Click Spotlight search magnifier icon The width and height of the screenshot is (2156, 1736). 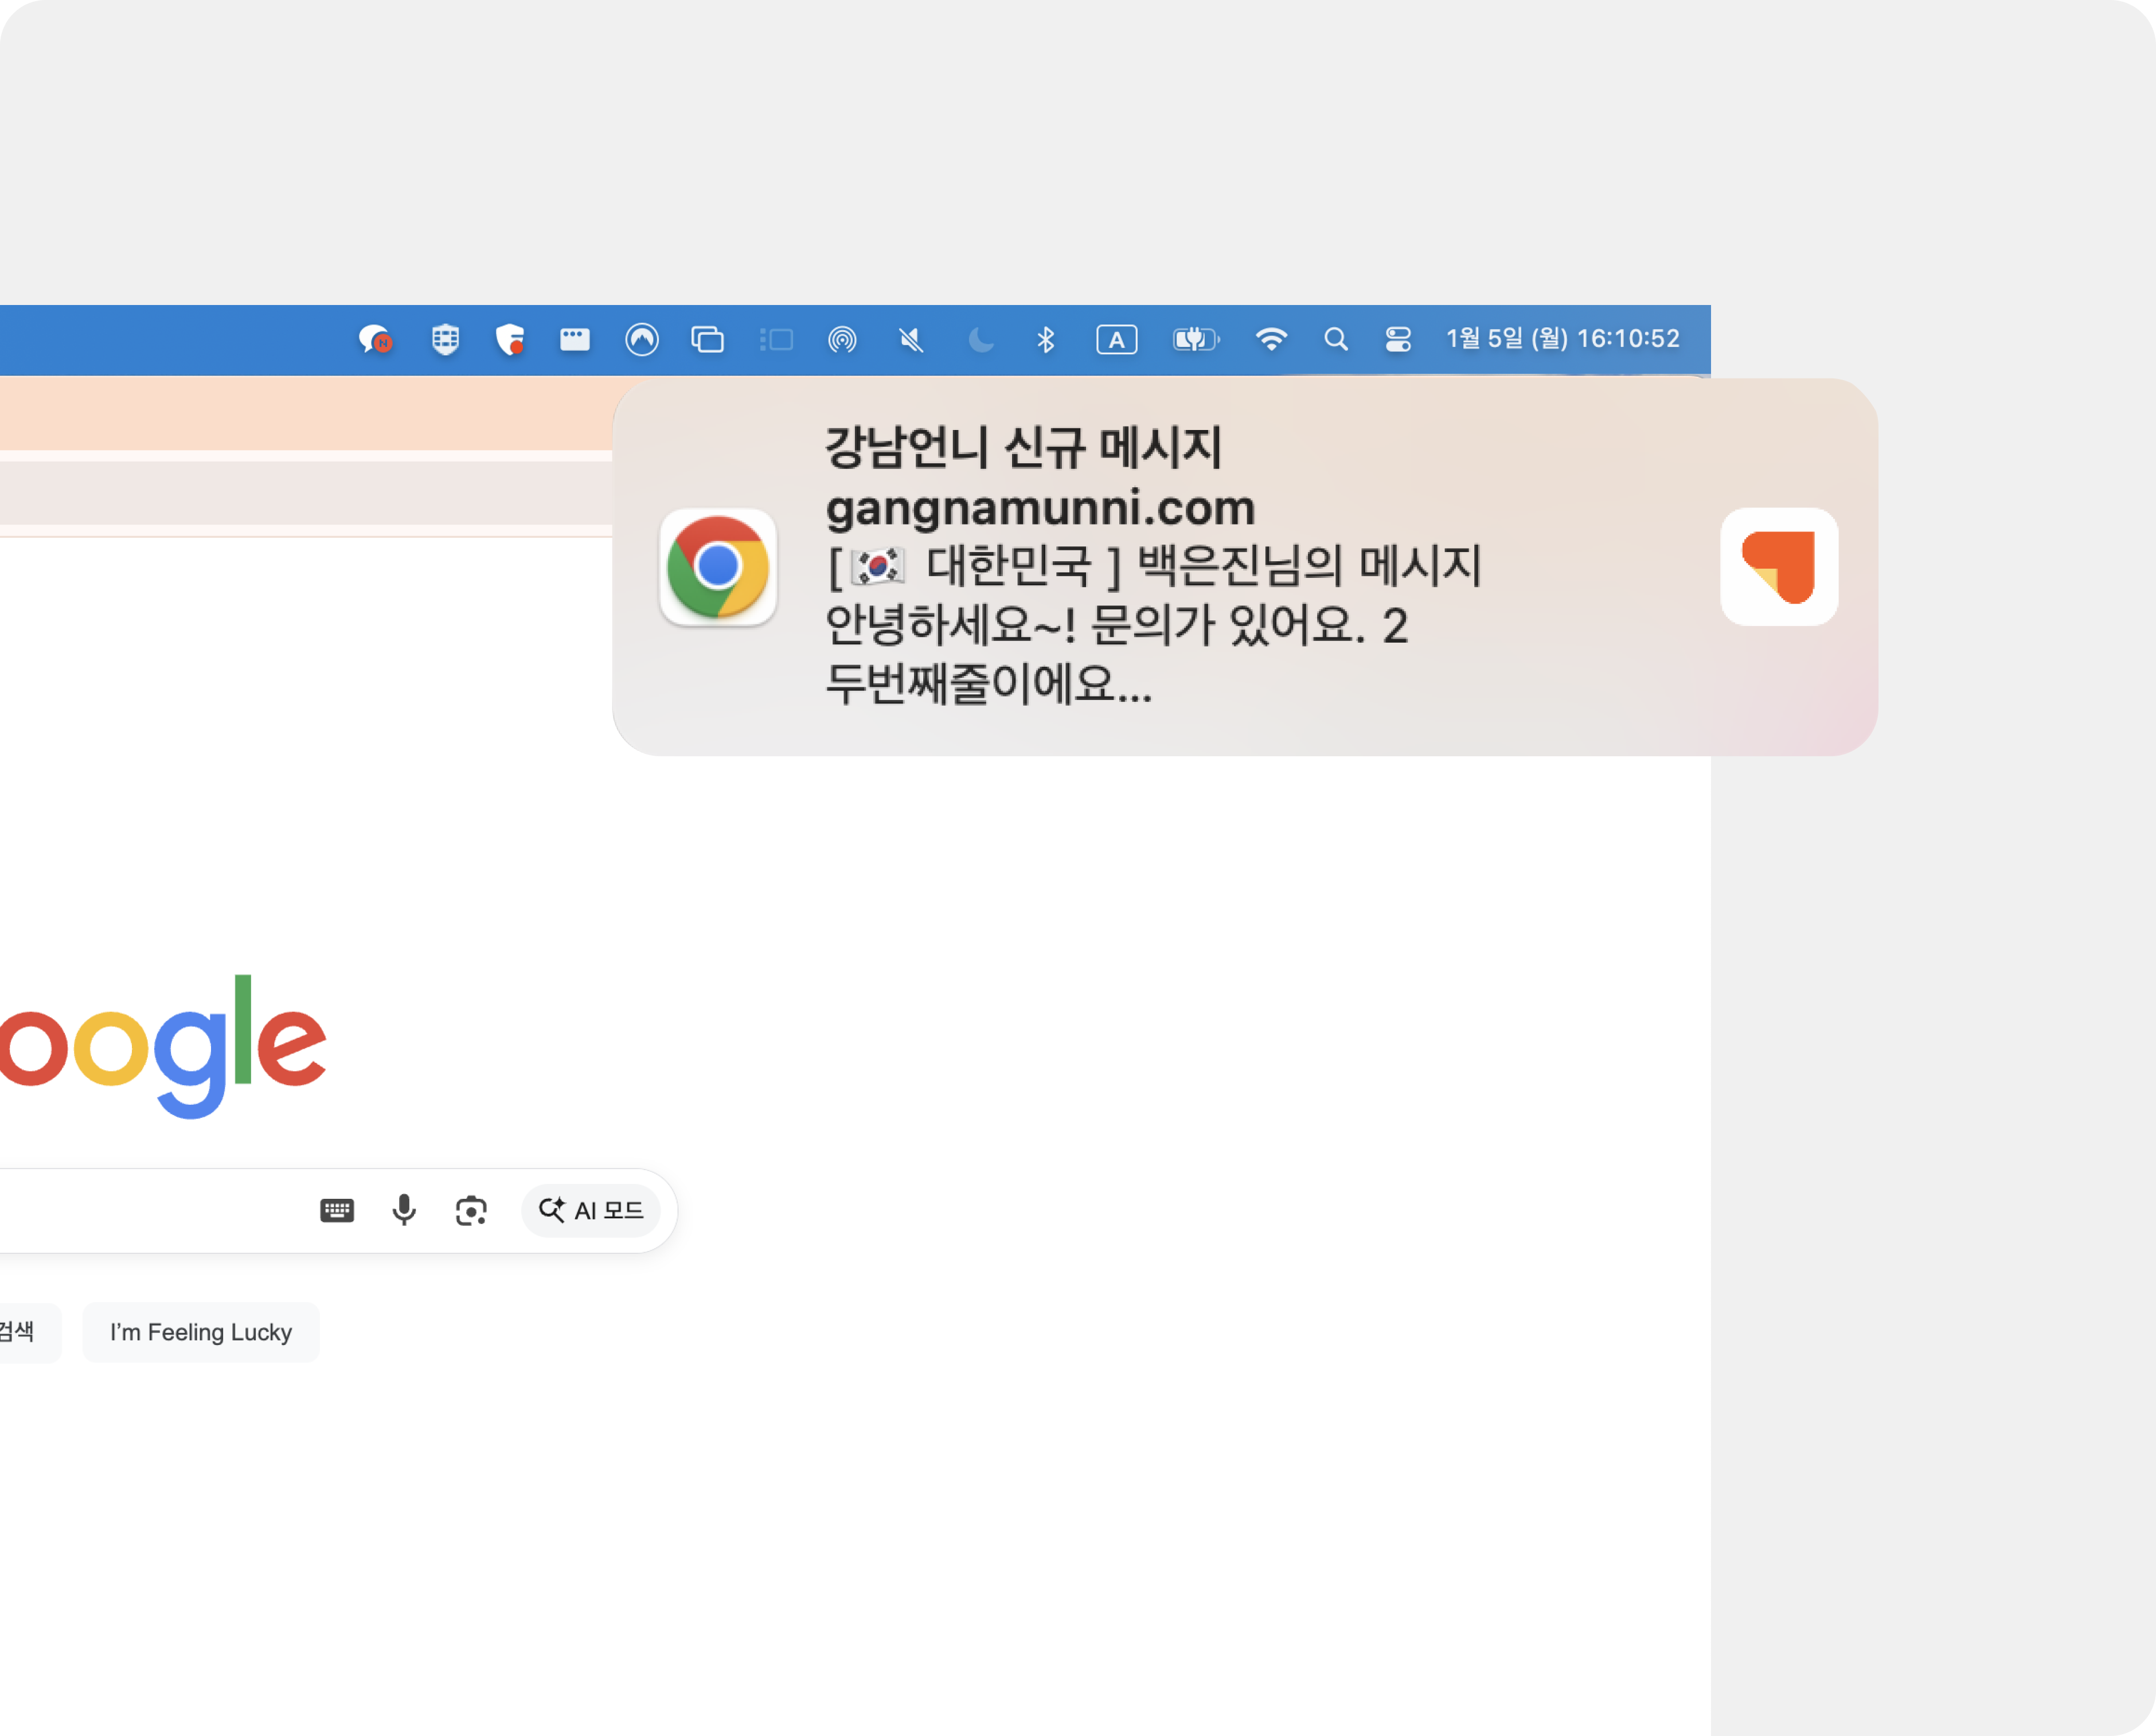1335,340
